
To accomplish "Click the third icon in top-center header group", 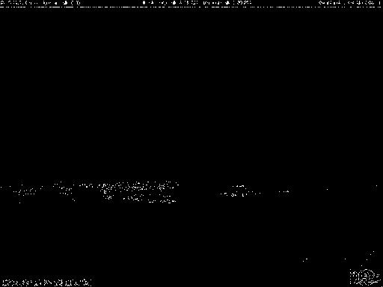I will [227, 3].
